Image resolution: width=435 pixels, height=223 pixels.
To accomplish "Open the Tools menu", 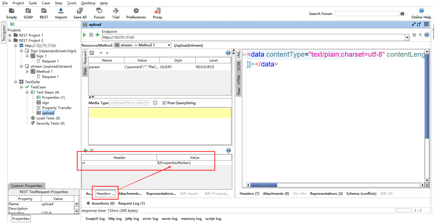I will tap(72, 3).
